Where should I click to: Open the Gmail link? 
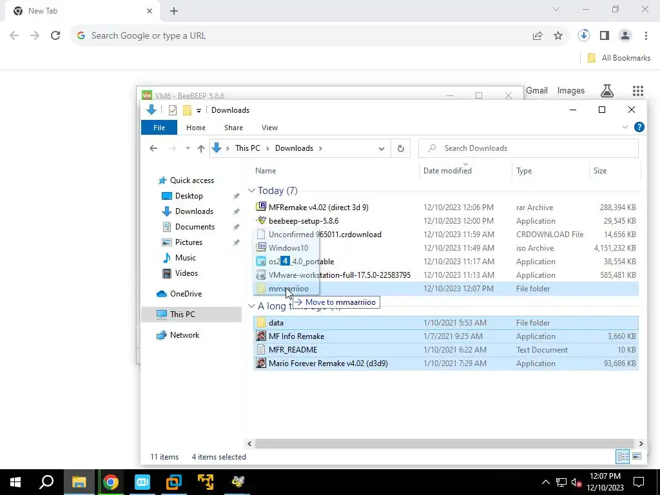point(537,90)
